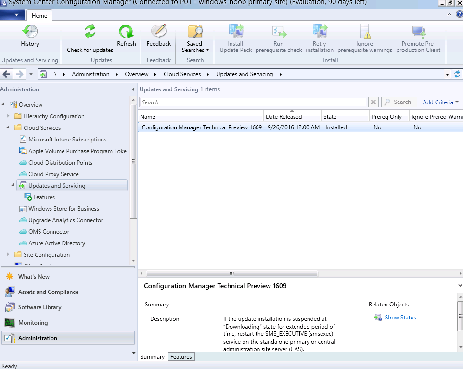Screen dimensions: 463x369
Task: Click Cloud Services breadcrumb segment
Action: (x=182, y=74)
